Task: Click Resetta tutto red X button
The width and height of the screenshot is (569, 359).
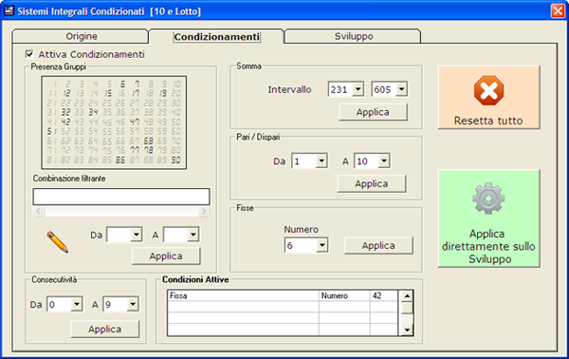Action: pyautogui.click(x=488, y=98)
